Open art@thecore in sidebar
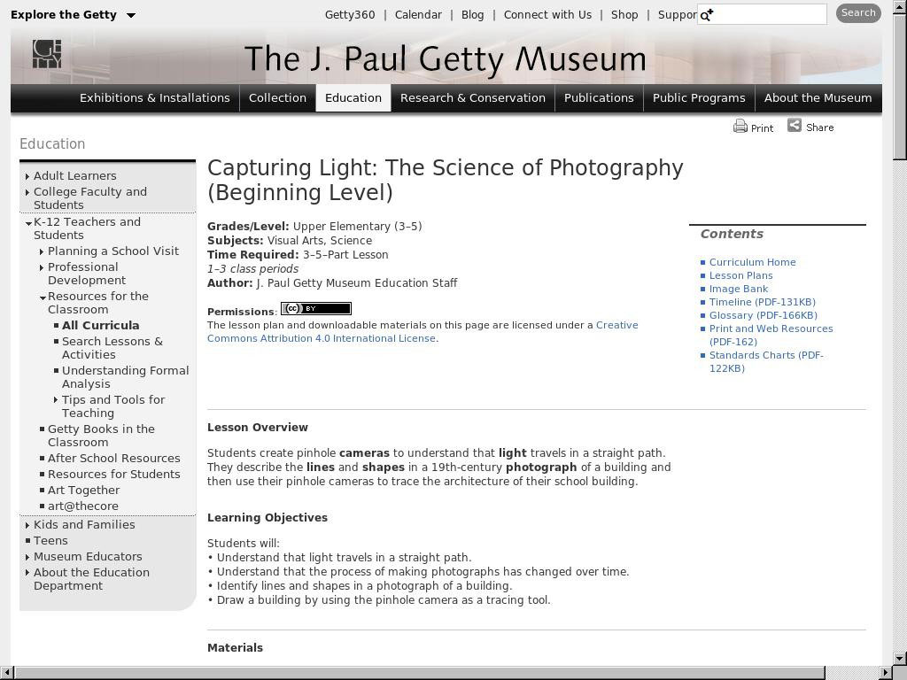 [82, 506]
